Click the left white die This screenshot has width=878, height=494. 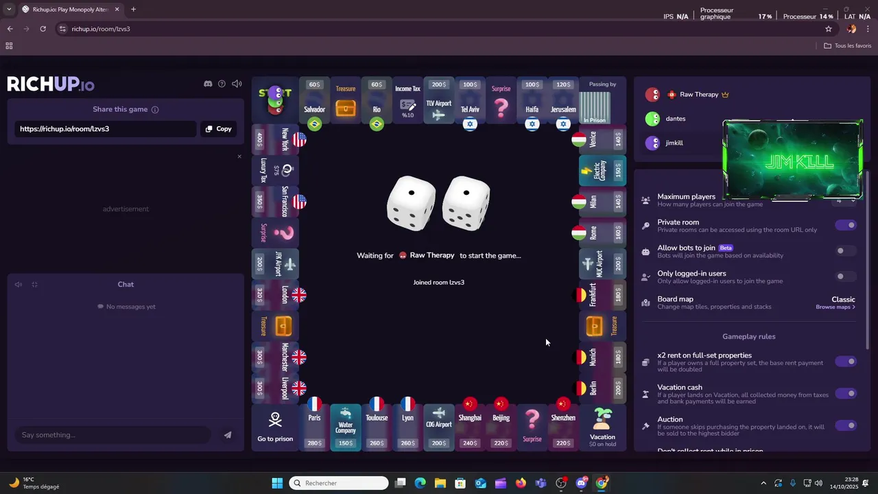point(411,204)
